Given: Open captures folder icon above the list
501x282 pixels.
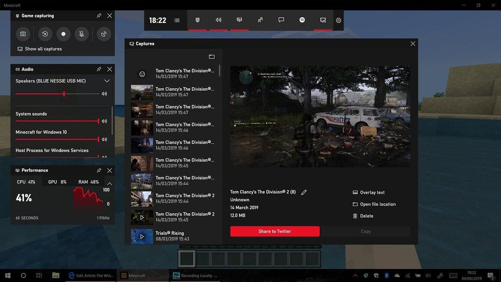Looking at the screenshot, I should (x=212, y=57).
